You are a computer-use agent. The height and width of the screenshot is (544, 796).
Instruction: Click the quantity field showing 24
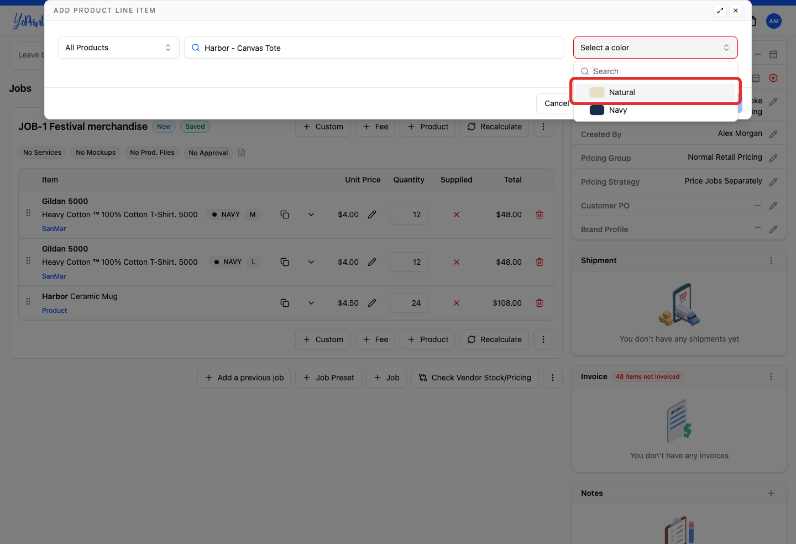point(409,303)
